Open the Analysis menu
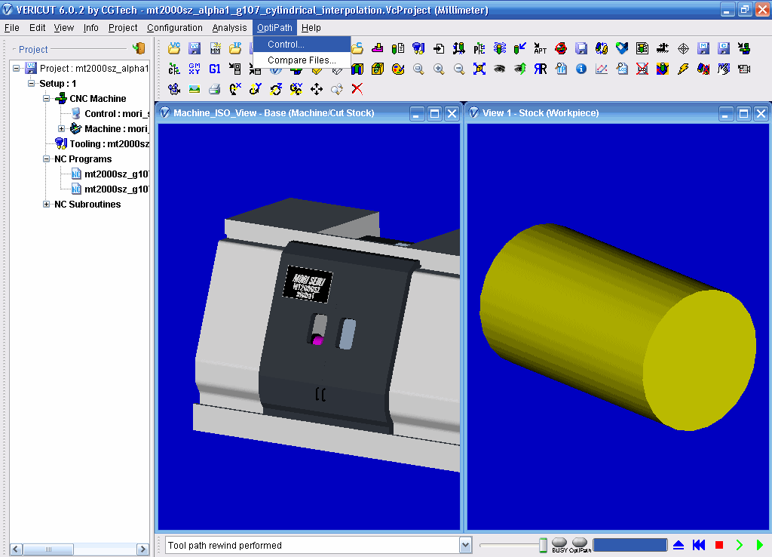The height and width of the screenshot is (557, 772). tap(229, 28)
